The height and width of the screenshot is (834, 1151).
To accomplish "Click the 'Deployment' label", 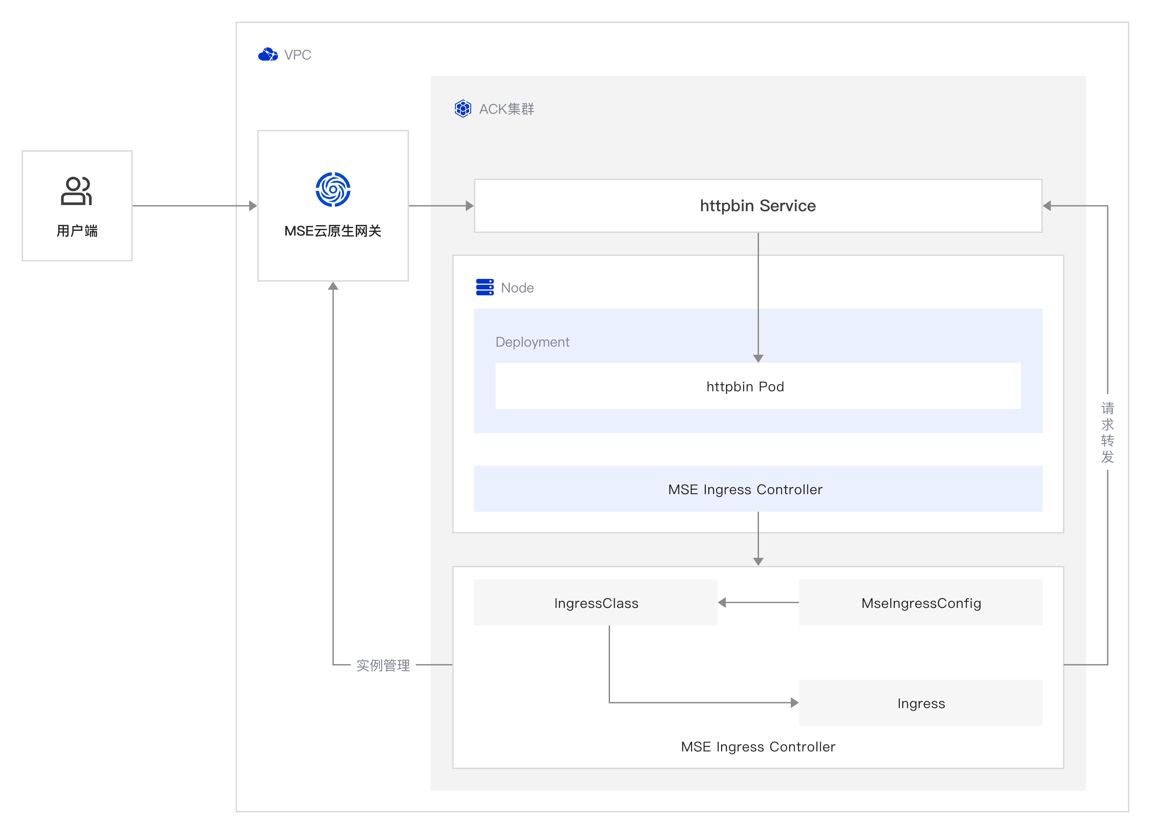I will [533, 342].
